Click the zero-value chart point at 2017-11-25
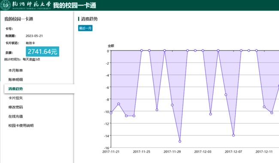This screenshot has height=163, width=279. [x=142, y=50]
